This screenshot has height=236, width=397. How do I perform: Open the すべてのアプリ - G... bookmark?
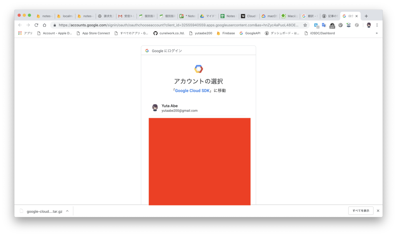(131, 33)
